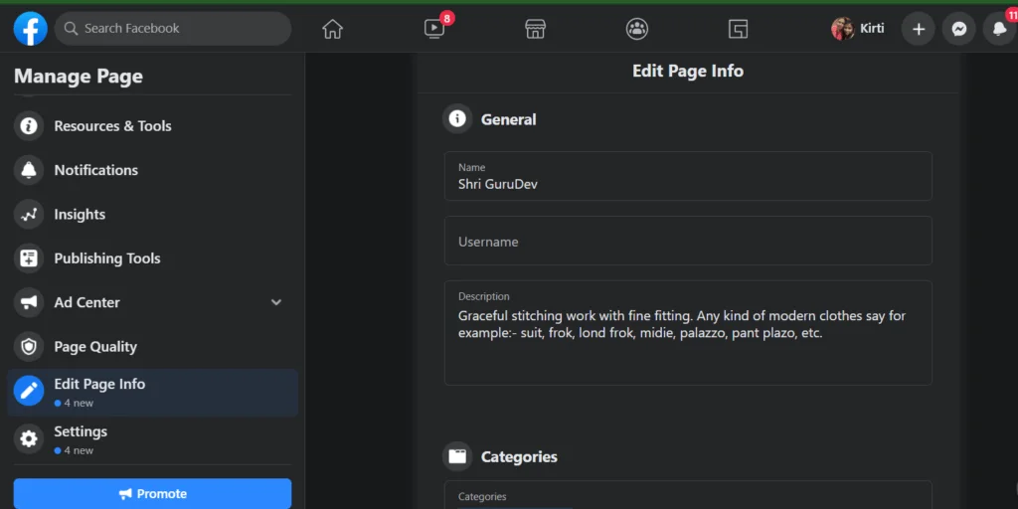Image resolution: width=1018 pixels, height=509 pixels.
Task: Focus the Search Facebook box
Action: click(173, 29)
